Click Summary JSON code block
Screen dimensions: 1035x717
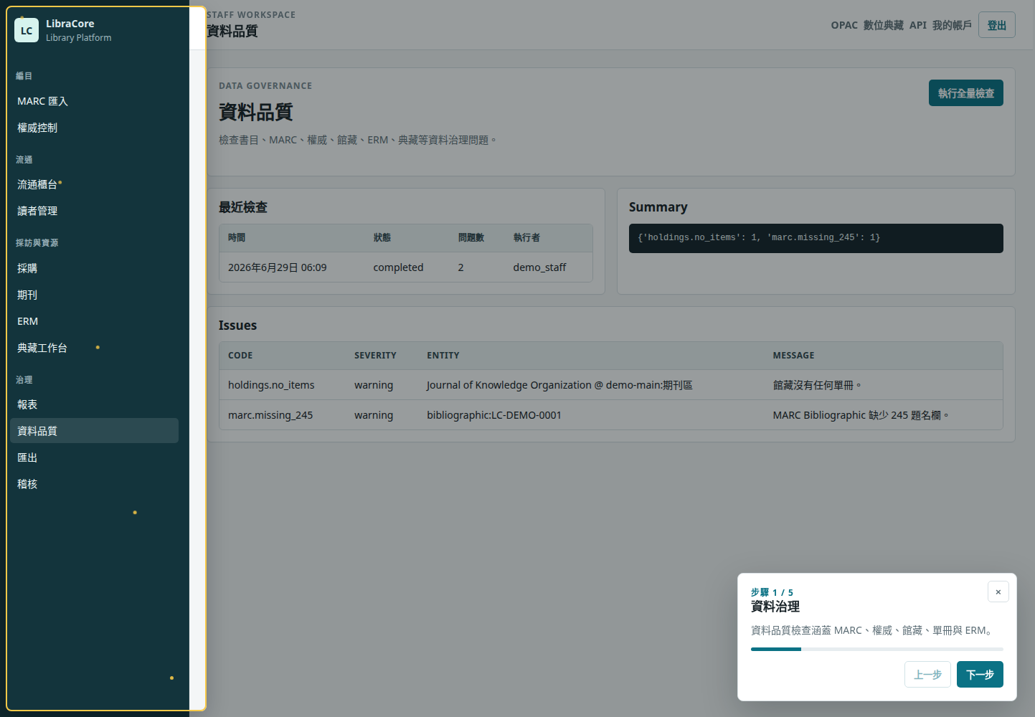click(816, 238)
